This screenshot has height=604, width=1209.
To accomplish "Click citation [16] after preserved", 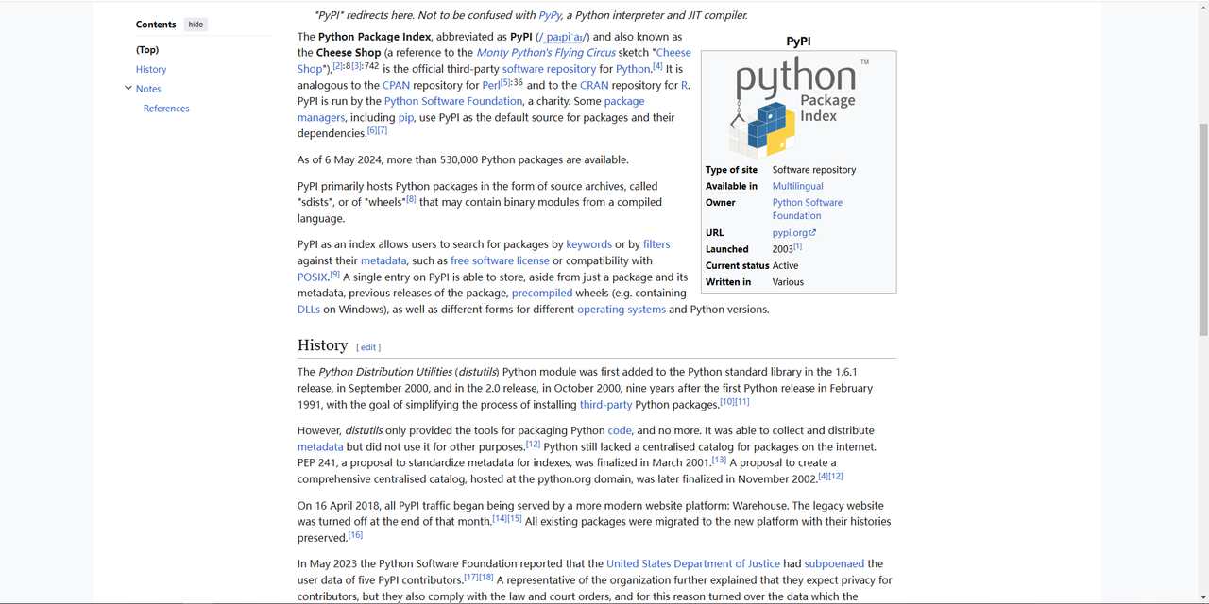I will point(355,534).
